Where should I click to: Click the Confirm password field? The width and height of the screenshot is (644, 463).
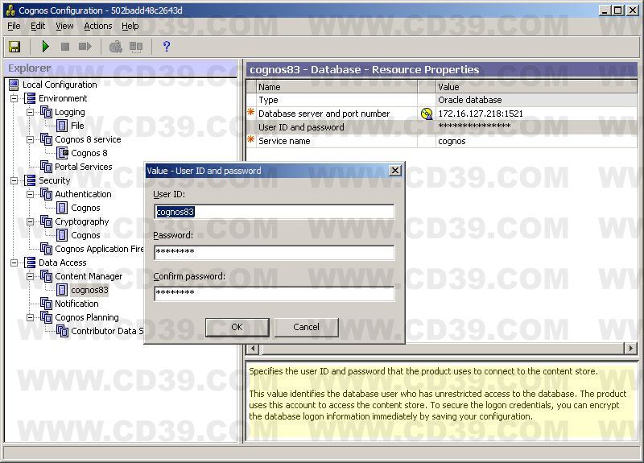click(275, 293)
